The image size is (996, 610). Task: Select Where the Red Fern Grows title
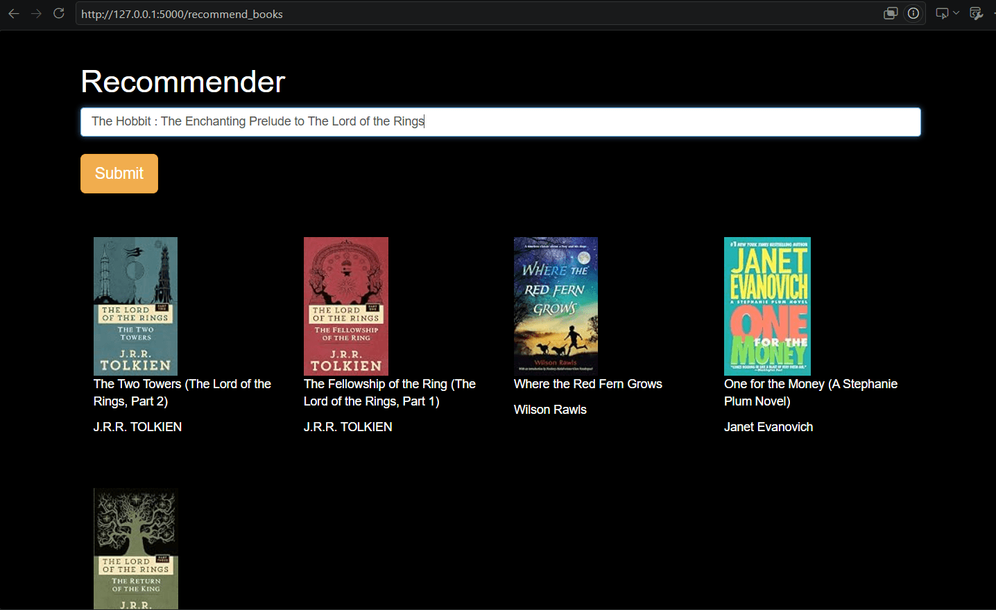[588, 384]
